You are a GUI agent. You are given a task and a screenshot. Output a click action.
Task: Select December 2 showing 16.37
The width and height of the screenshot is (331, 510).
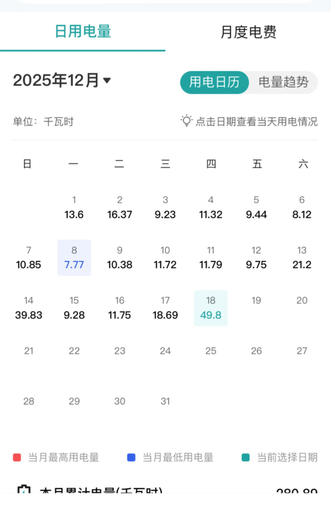(120, 207)
